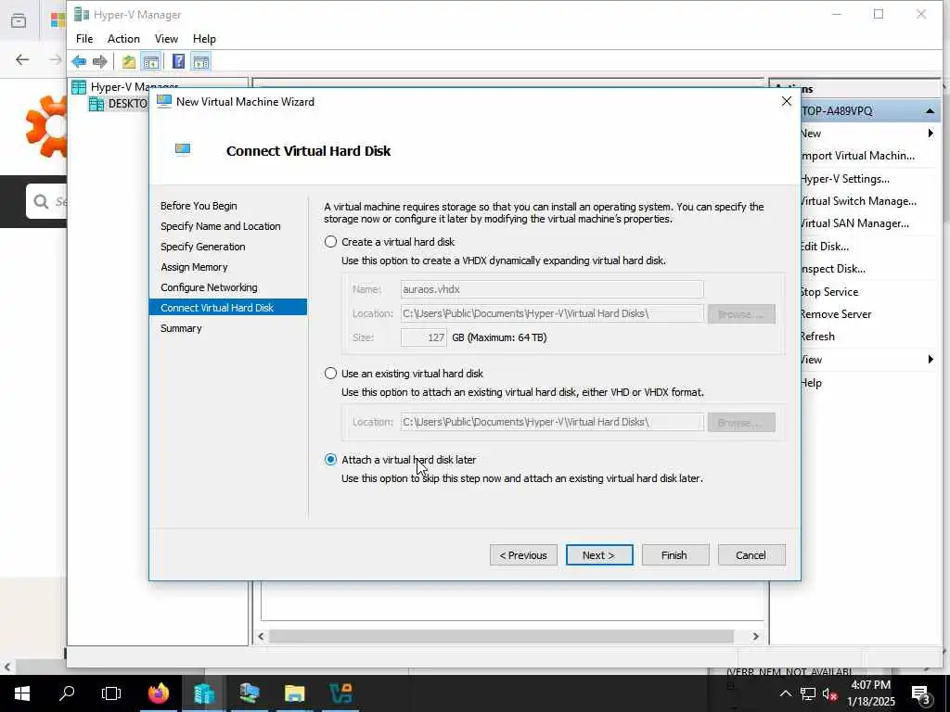The height and width of the screenshot is (712, 950).
Task: Open the View menu
Action: (166, 39)
